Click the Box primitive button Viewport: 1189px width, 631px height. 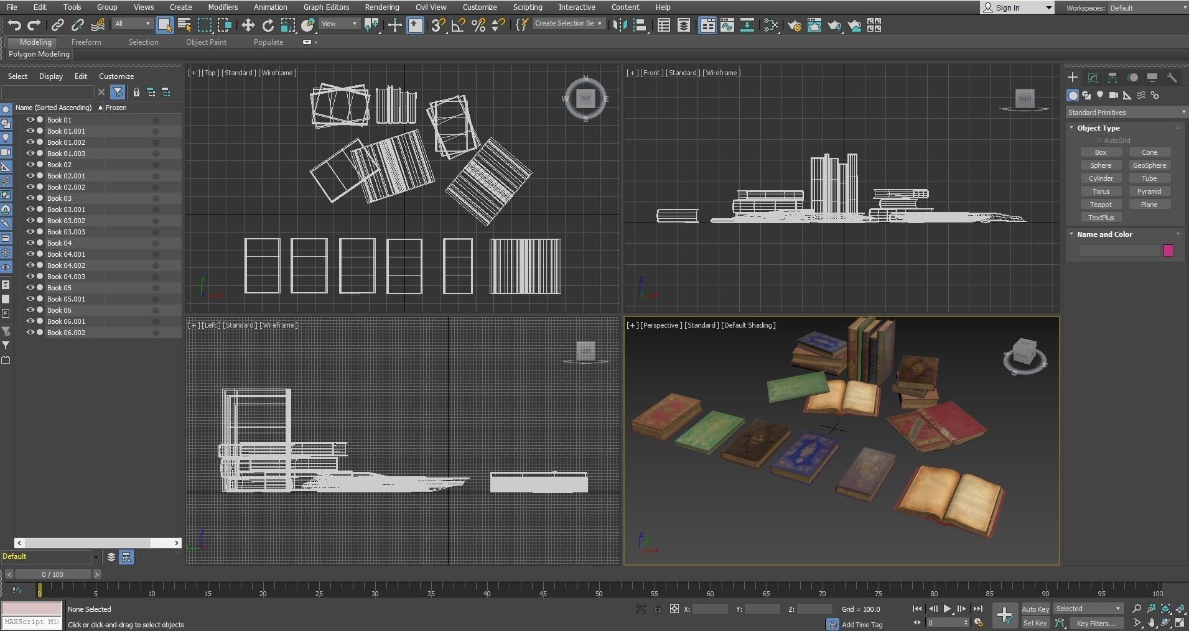pyautogui.click(x=1101, y=152)
